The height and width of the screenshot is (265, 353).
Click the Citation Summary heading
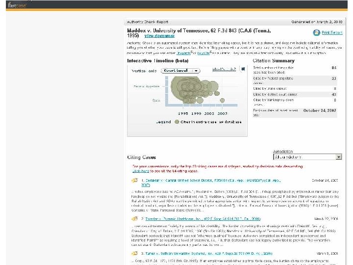point(274,61)
